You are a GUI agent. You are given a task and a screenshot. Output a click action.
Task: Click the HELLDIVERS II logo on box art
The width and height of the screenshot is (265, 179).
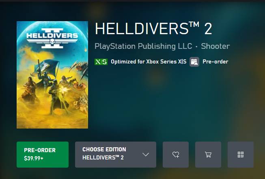52,38
